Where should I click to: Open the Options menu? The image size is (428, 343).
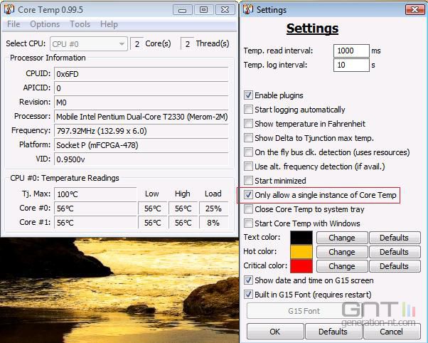(45, 24)
